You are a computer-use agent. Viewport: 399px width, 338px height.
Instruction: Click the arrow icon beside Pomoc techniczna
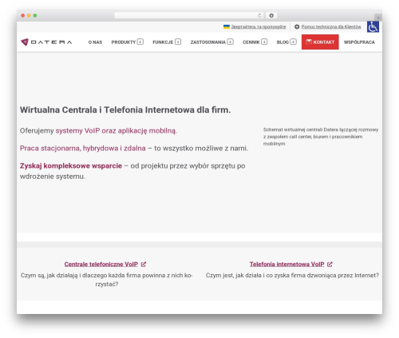(x=297, y=26)
